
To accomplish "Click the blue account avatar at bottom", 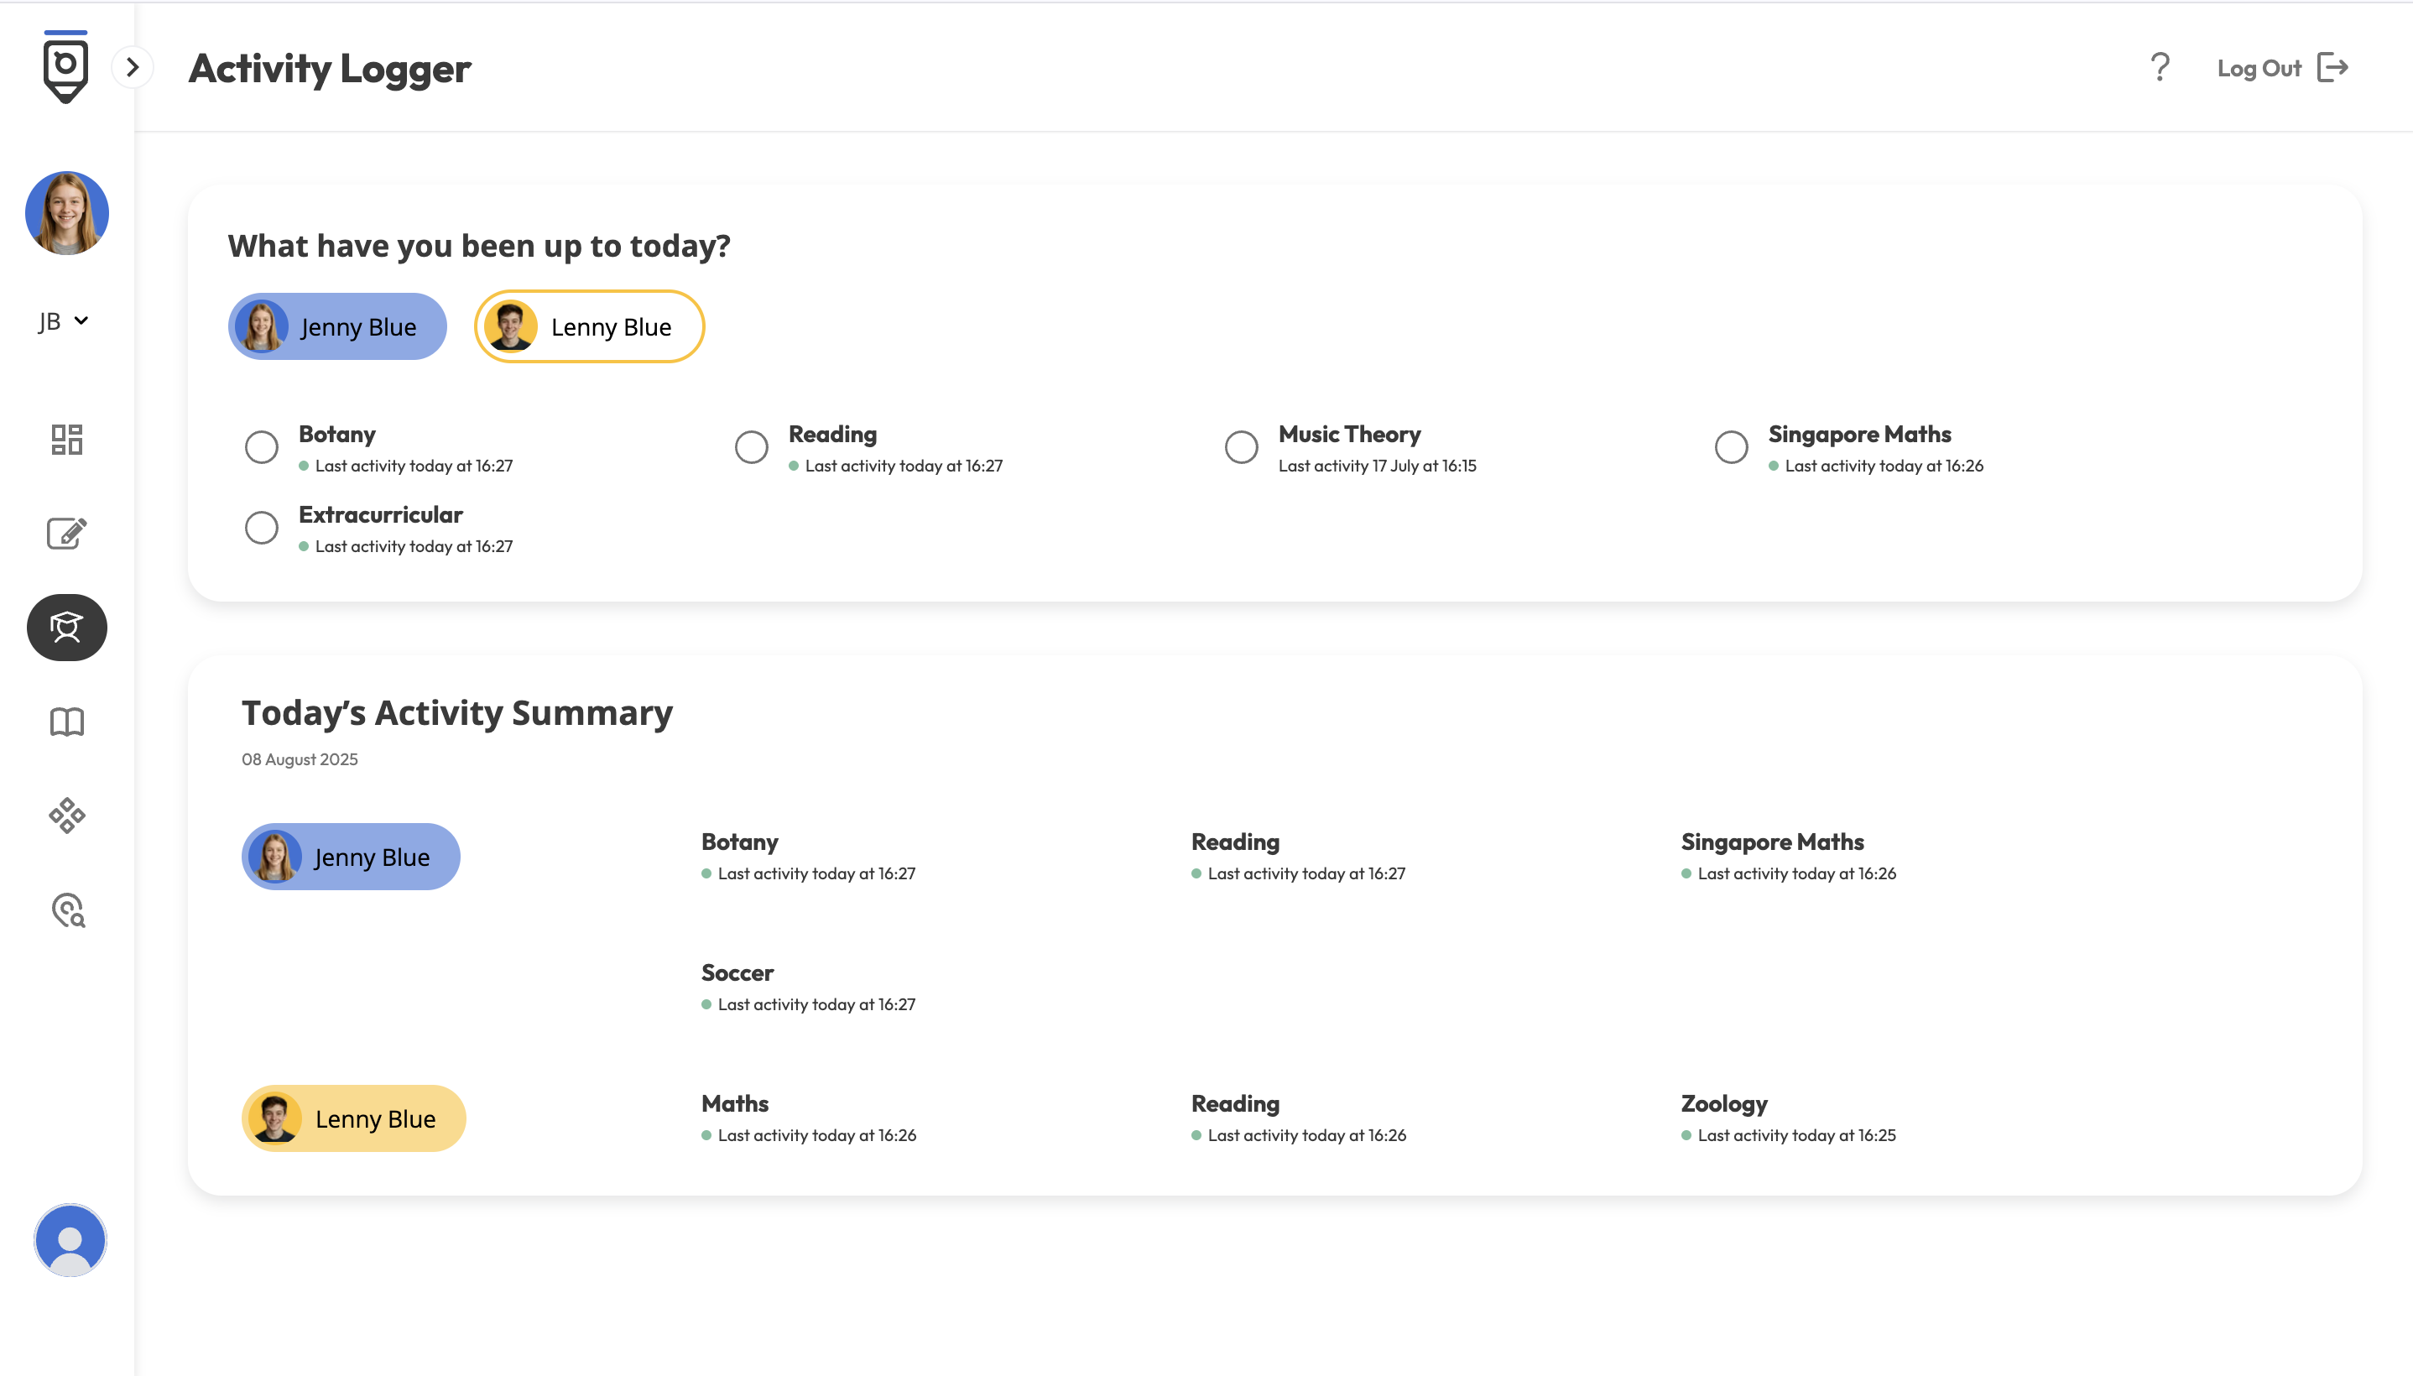I will coord(70,1240).
